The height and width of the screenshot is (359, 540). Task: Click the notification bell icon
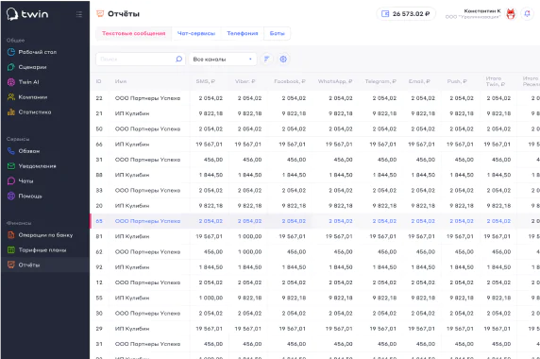click(x=527, y=14)
